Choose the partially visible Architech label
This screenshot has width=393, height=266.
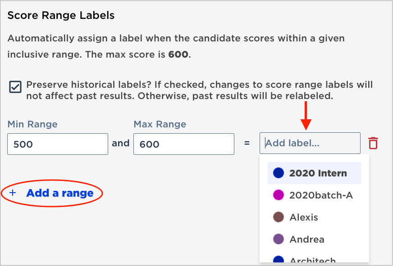tap(314, 259)
